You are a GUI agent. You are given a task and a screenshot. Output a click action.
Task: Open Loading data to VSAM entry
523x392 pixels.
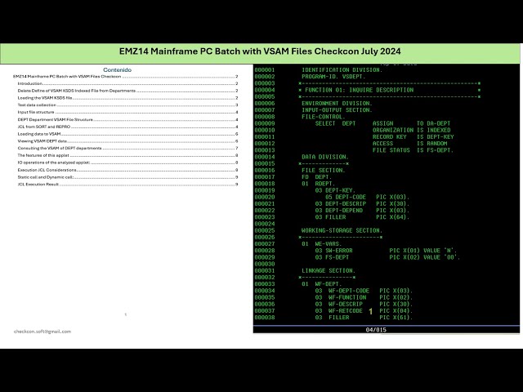[x=127, y=134]
